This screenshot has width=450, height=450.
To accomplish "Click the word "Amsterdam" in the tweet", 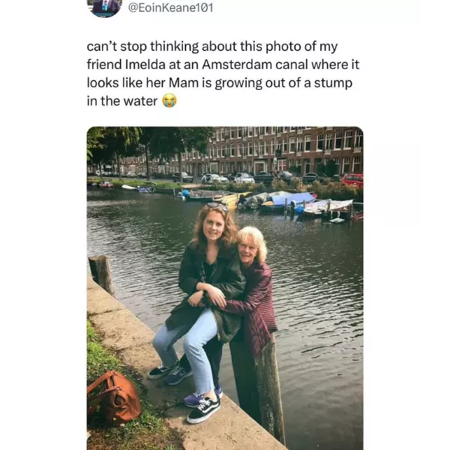I will pyautogui.click(x=246, y=64).
